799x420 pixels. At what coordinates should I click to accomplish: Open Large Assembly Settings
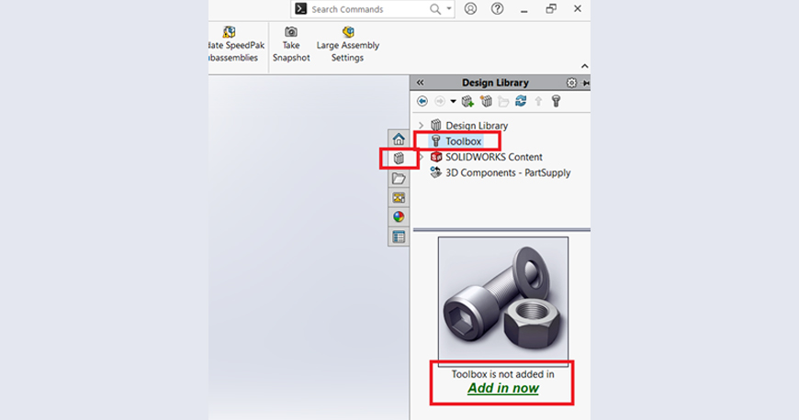pos(347,45)
